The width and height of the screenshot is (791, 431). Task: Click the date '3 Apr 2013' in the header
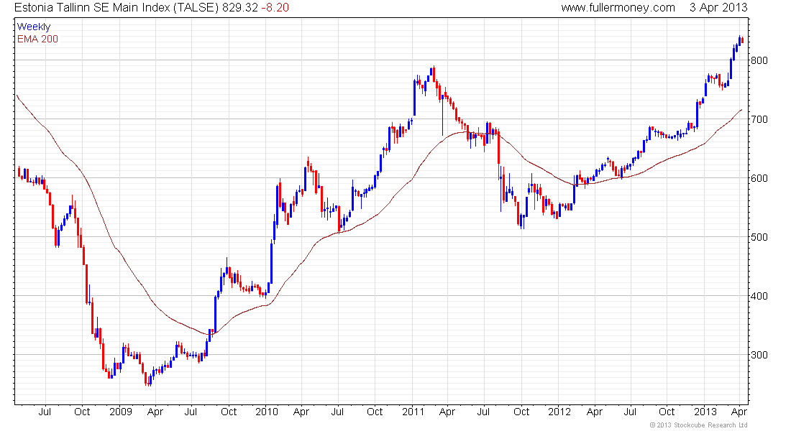[718, 8]
